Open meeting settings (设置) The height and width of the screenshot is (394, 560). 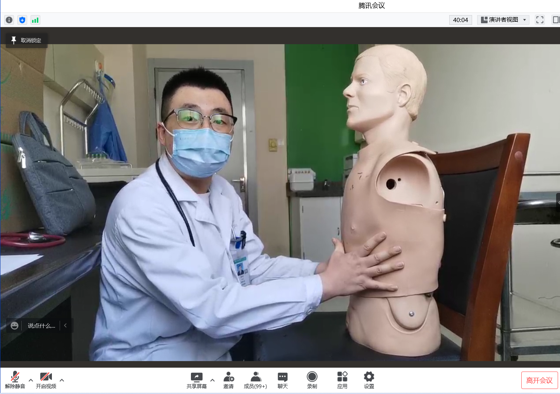[x=369, y=380]
